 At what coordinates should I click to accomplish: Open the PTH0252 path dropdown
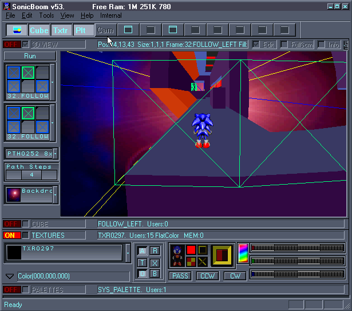pyautogui.click(x=55, y=154)
